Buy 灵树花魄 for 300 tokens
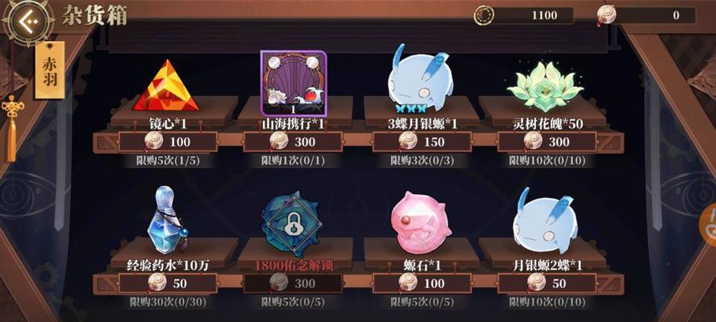 pyautogui.click(x=547, y=142)
